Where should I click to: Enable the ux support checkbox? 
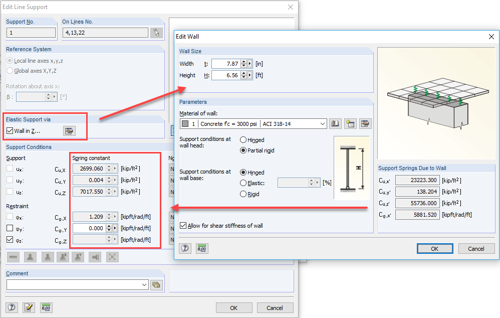click(x=10, y=169)
